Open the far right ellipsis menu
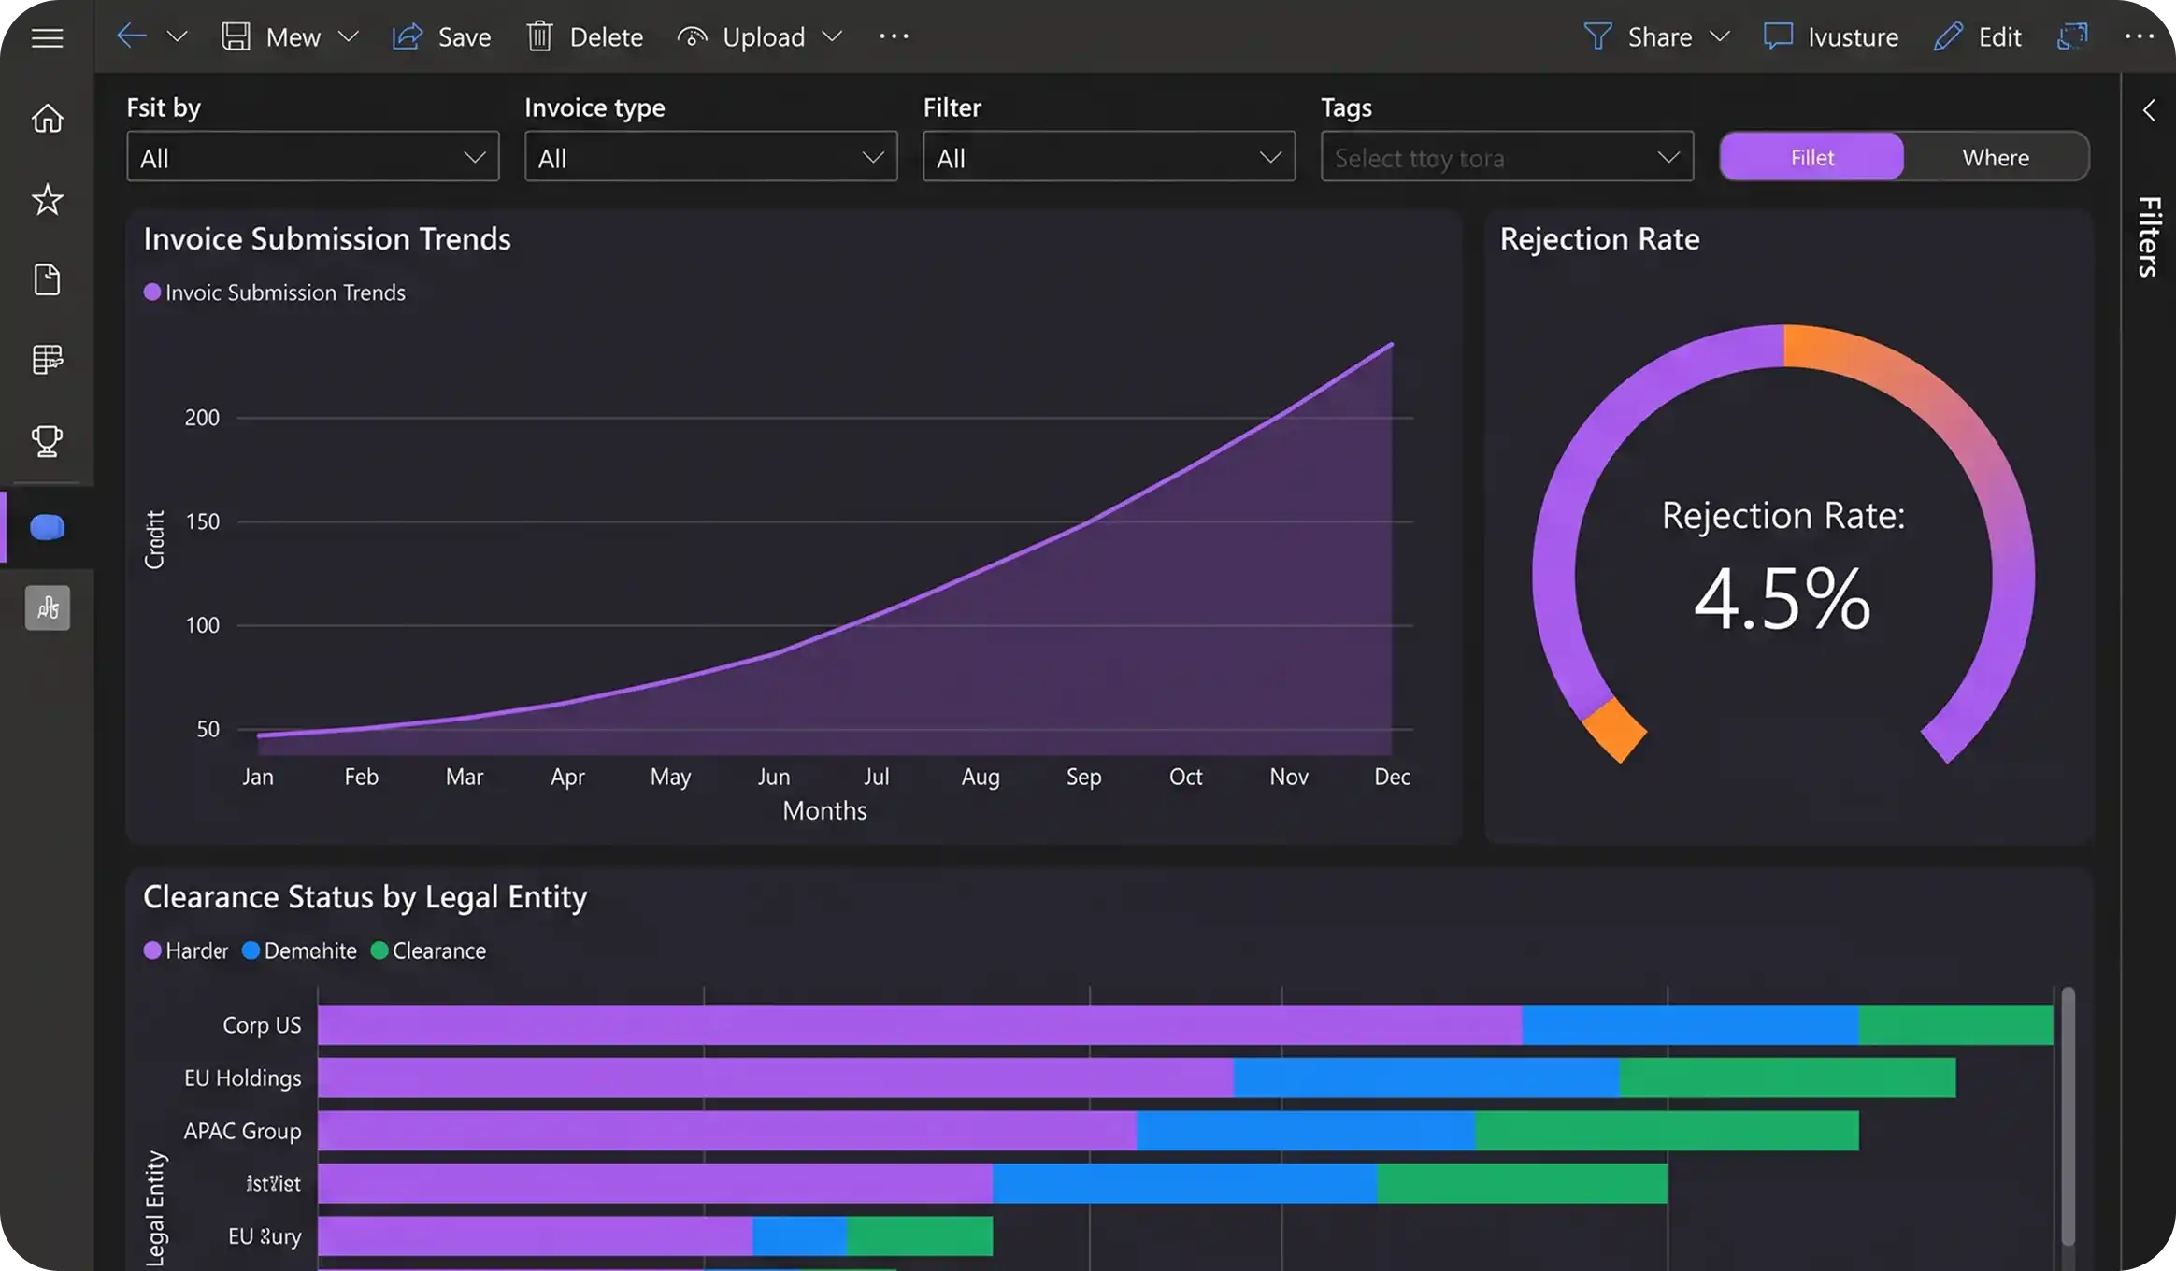The width and height of the screenshot is (2176, 1271). tap(2139, 36)
